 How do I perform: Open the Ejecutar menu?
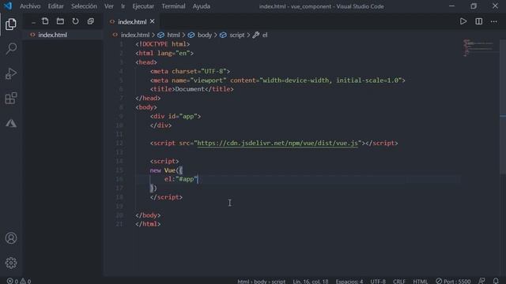click(x=143, y=6)
